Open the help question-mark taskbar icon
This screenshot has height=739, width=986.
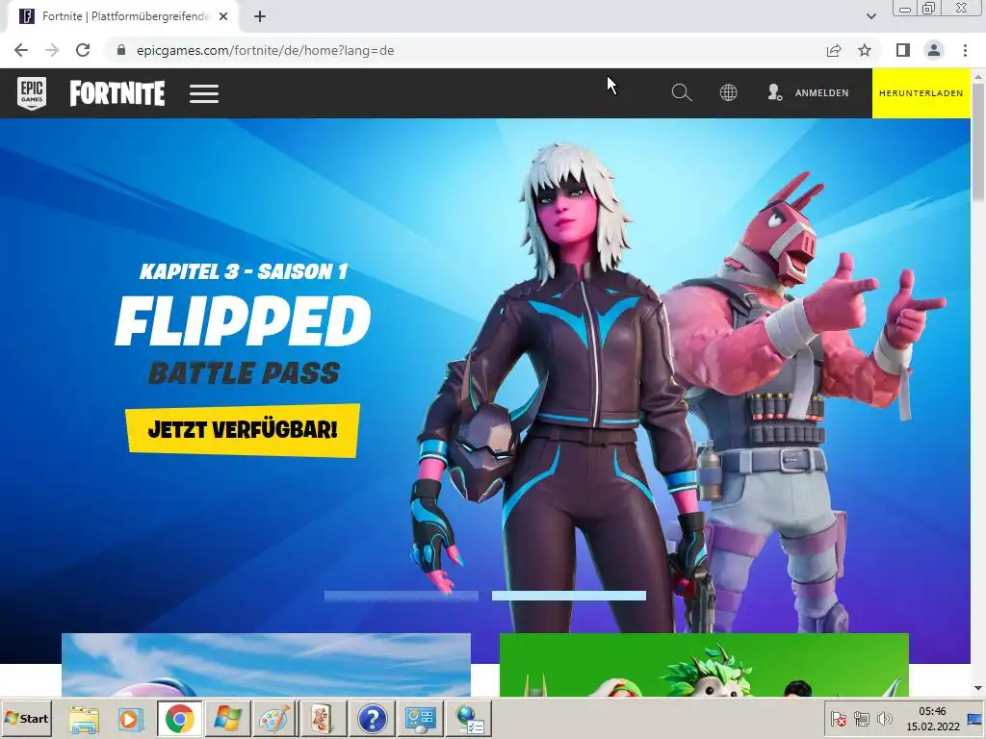[372, 719]
